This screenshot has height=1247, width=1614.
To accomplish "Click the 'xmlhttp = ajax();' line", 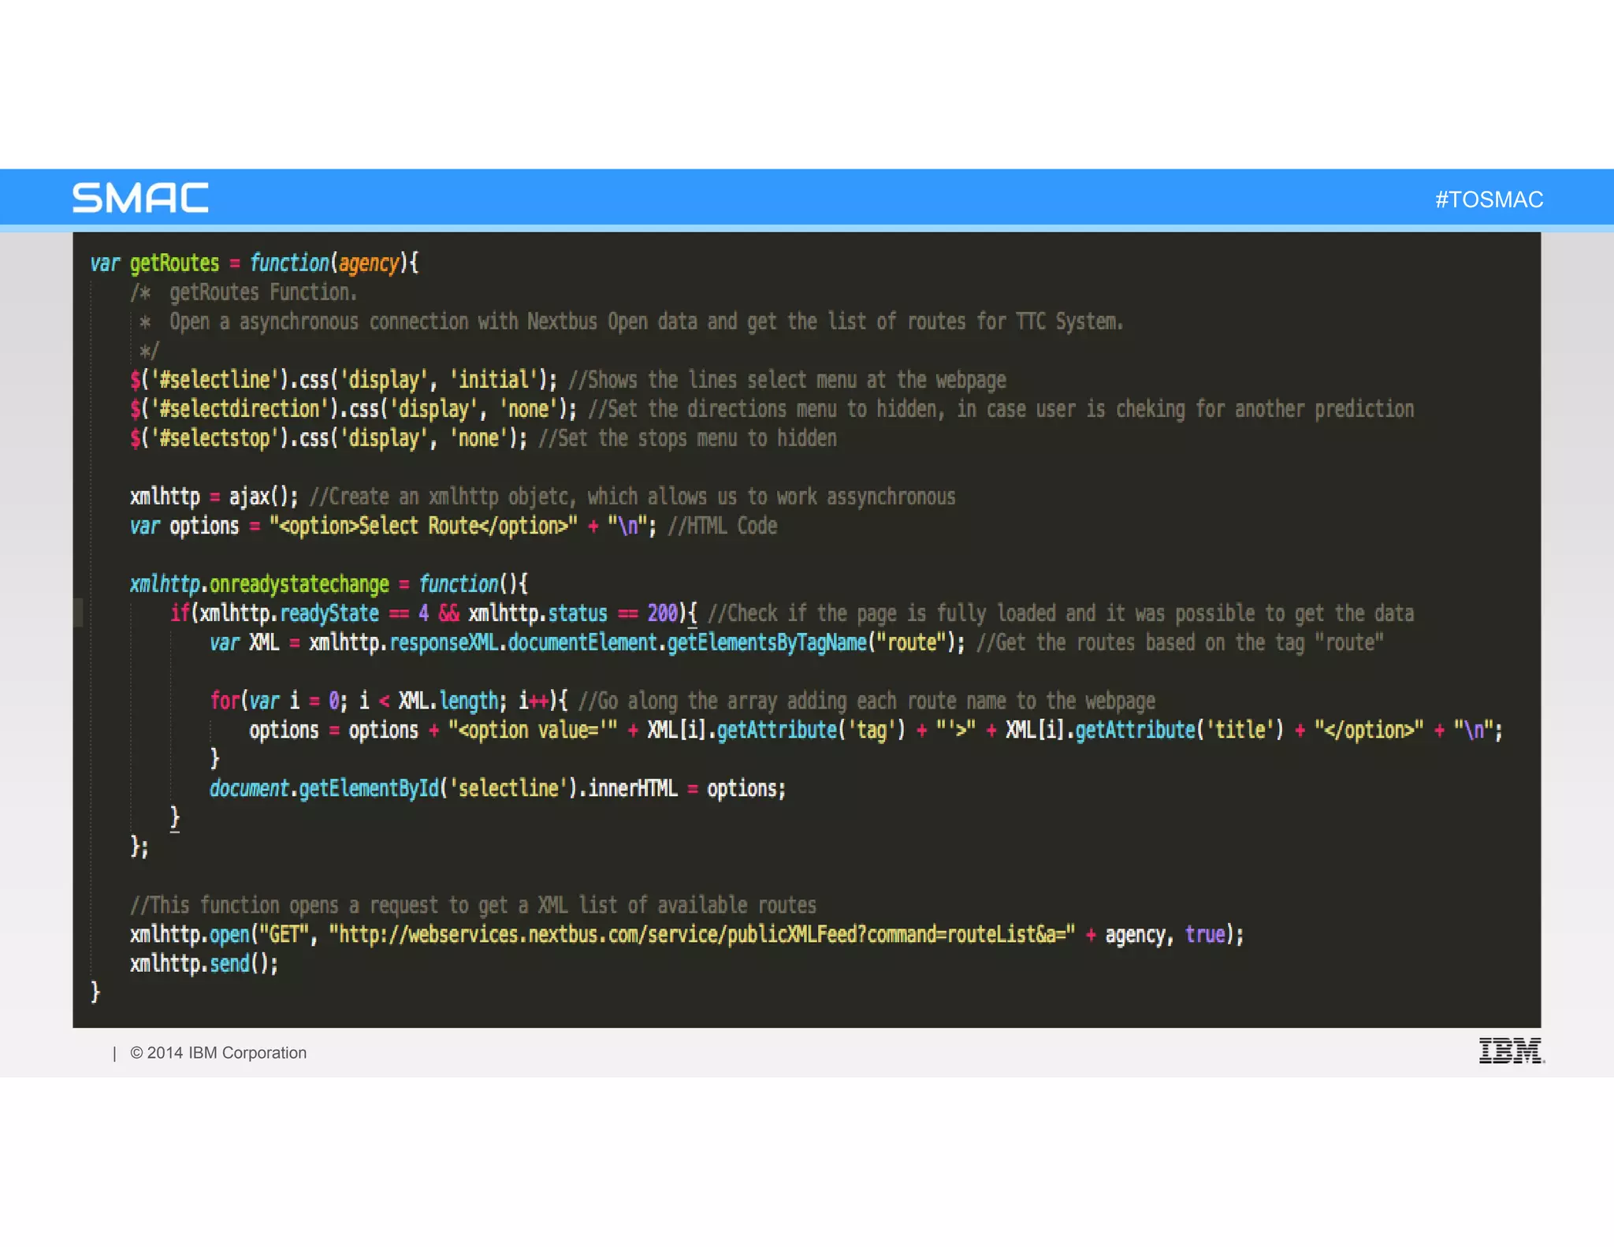I will pos(543,497).
